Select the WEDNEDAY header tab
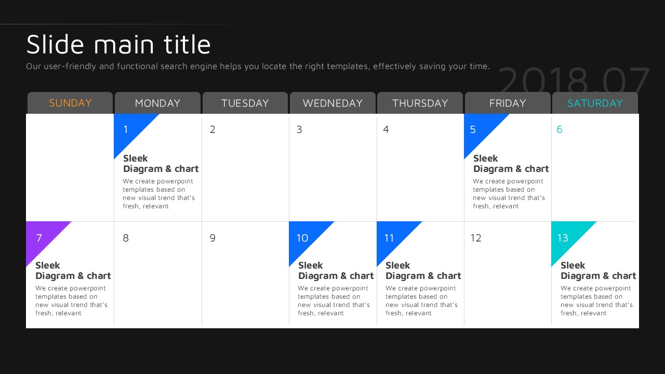The width and height of the screenshot is (665, 374). [x=332, y=103]
